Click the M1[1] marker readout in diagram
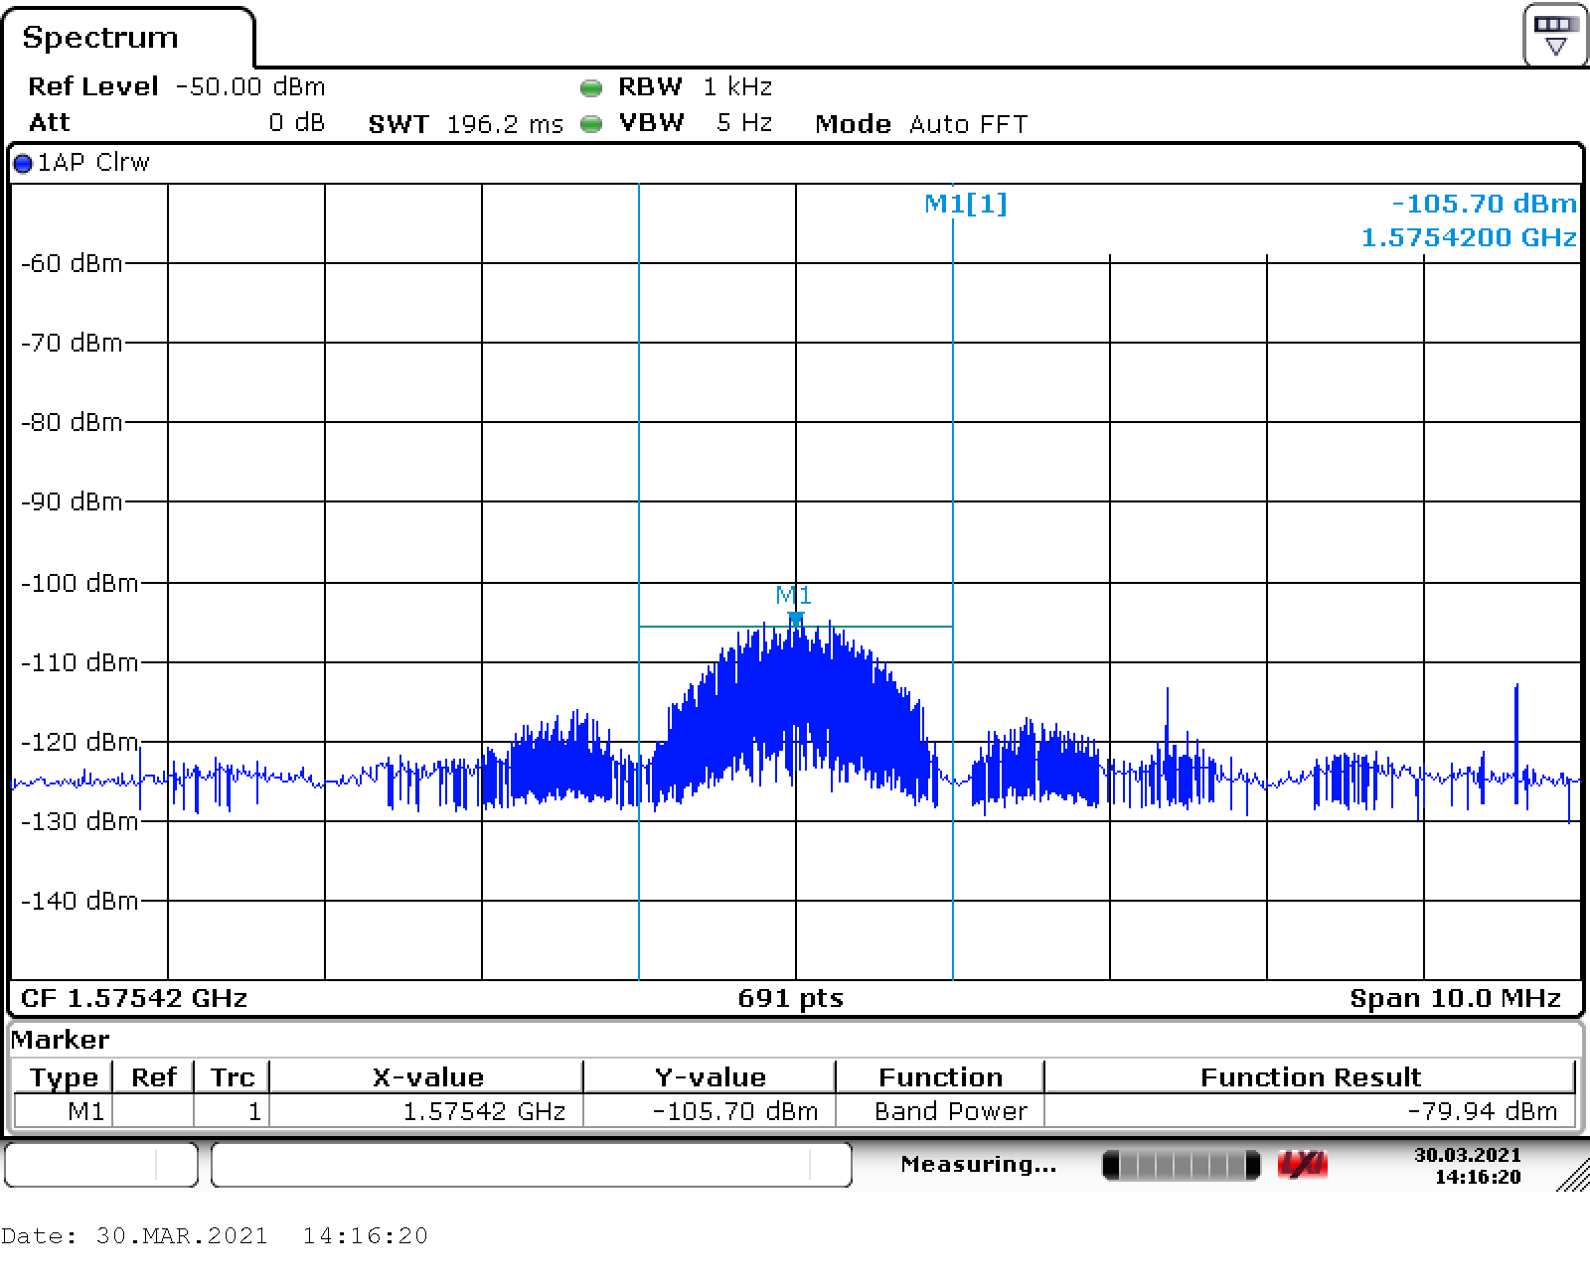1590x1283 pixels. tap(965, 204)
